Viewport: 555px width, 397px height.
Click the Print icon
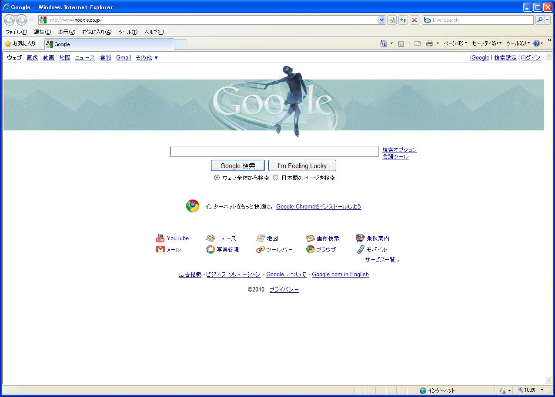430,43
